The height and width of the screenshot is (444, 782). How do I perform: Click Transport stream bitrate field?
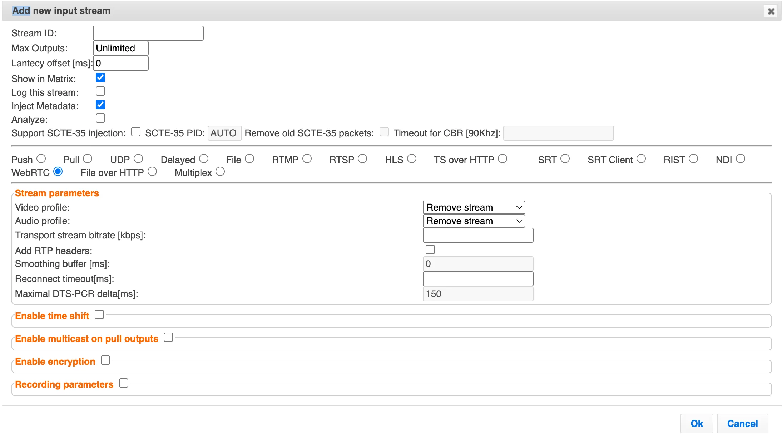(x=478, y=235)
